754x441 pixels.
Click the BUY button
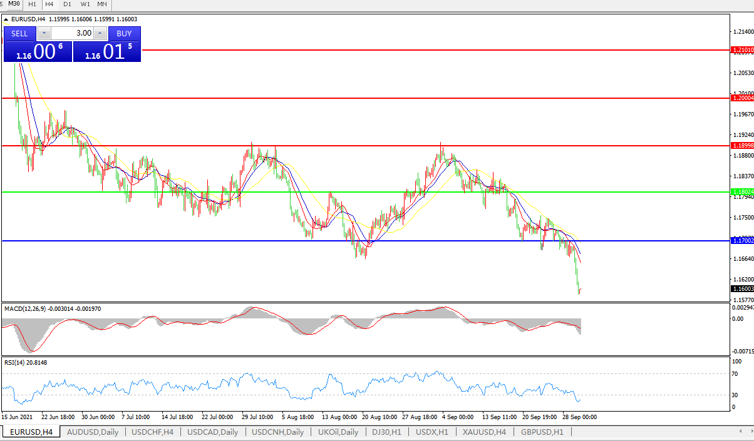click(x=124, y=33)
